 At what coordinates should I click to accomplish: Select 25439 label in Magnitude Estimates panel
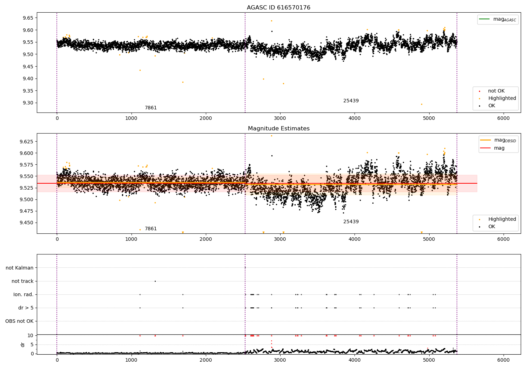click(x=351, y=222)
